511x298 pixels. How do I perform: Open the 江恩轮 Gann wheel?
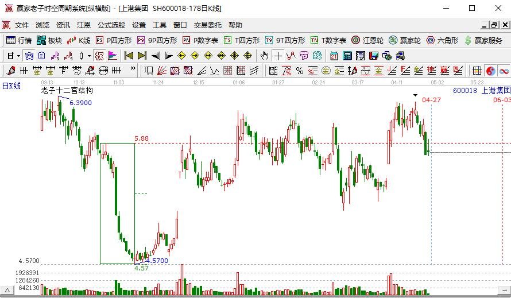coord(367,40)
